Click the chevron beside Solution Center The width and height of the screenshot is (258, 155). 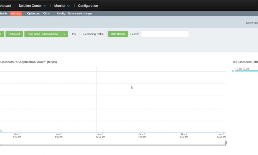point(45,6)
